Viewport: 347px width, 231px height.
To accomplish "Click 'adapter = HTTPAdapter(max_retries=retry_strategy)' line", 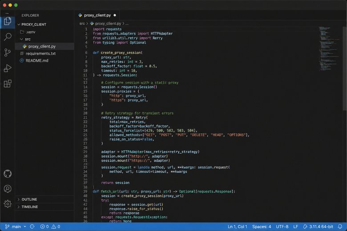I will (150, 151).
